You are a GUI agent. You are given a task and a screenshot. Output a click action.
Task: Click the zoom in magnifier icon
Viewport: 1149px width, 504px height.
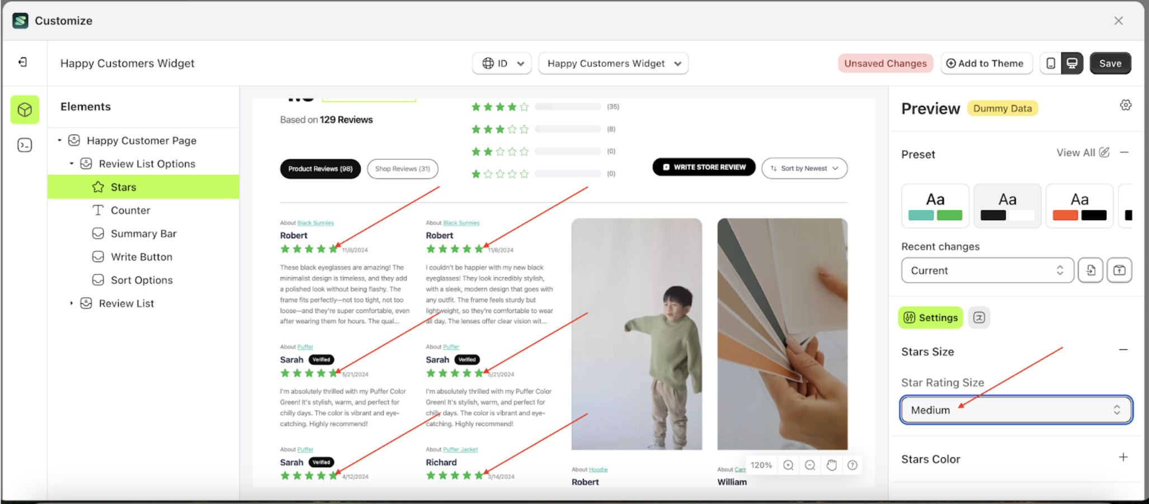[788, 465]
